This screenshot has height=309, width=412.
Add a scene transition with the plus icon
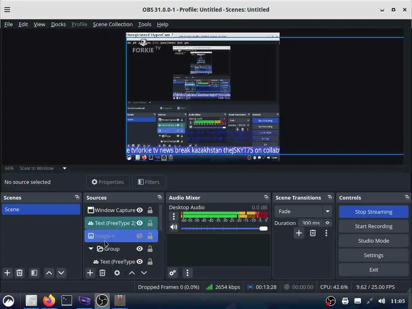coord(299,233)
